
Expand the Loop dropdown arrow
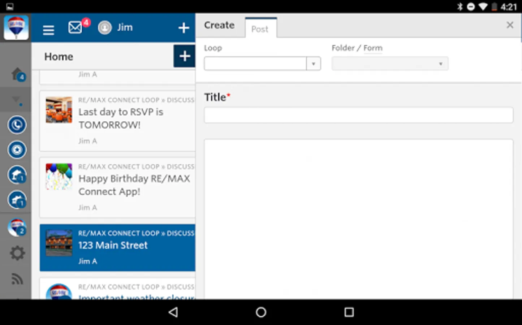314,64
